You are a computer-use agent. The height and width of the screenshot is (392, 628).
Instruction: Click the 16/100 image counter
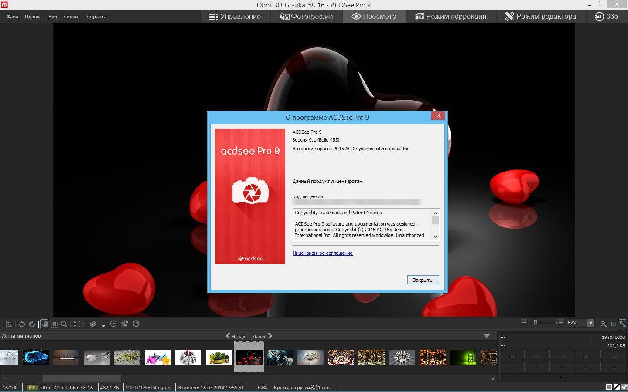[x=10, y=387]
